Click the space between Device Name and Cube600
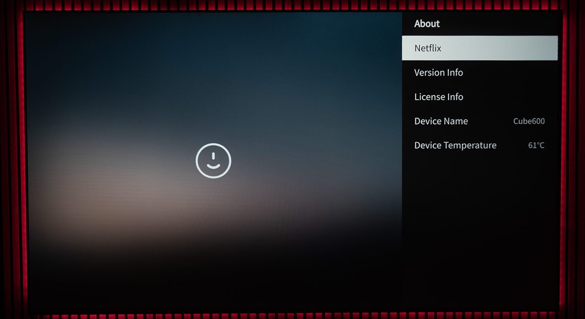Image resolution: width=585 pixels, height=319 pixels. pyautogui.click(x=490, y=121)
